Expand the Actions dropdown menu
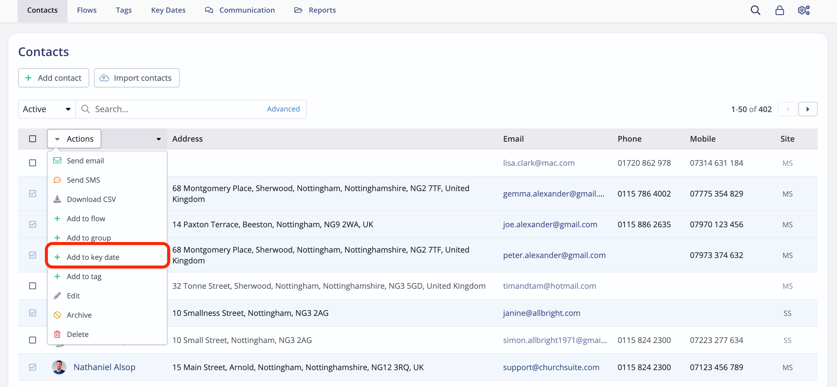This screenshot has width=837, height=387. (x=74, y=138)
